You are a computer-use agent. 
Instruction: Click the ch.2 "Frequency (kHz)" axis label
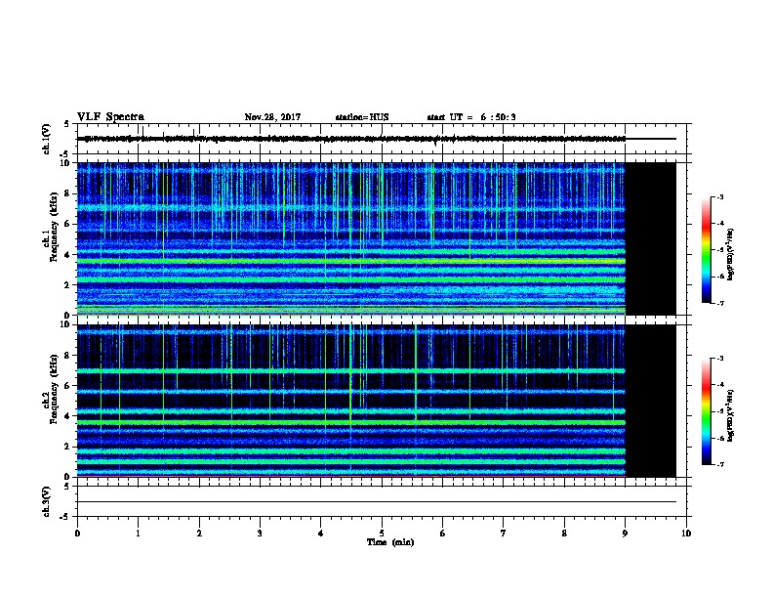[54, 389]
